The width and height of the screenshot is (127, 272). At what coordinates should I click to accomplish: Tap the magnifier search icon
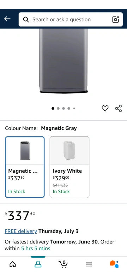pos(26,20)
